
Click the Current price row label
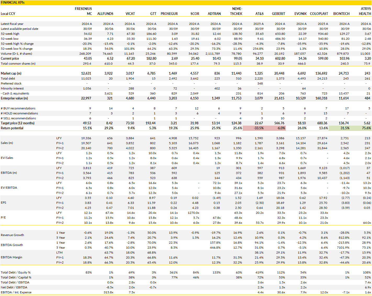click(x=10, y=59)
